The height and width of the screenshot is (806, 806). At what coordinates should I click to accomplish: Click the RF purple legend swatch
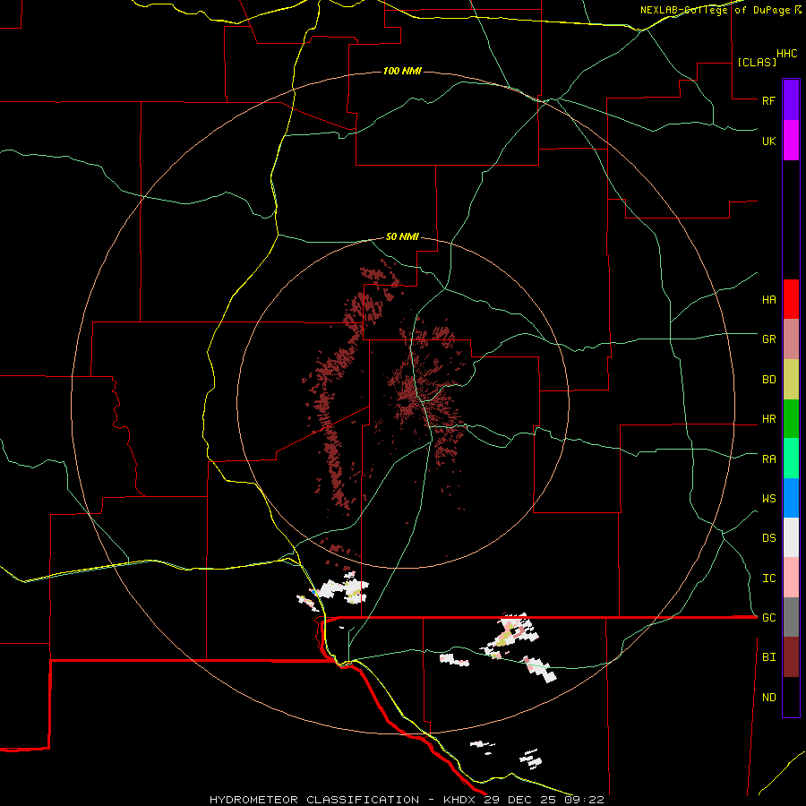tap(791, 100)
